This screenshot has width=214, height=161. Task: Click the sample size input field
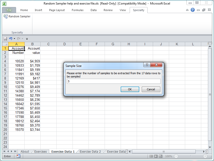[x=113, y=81]
